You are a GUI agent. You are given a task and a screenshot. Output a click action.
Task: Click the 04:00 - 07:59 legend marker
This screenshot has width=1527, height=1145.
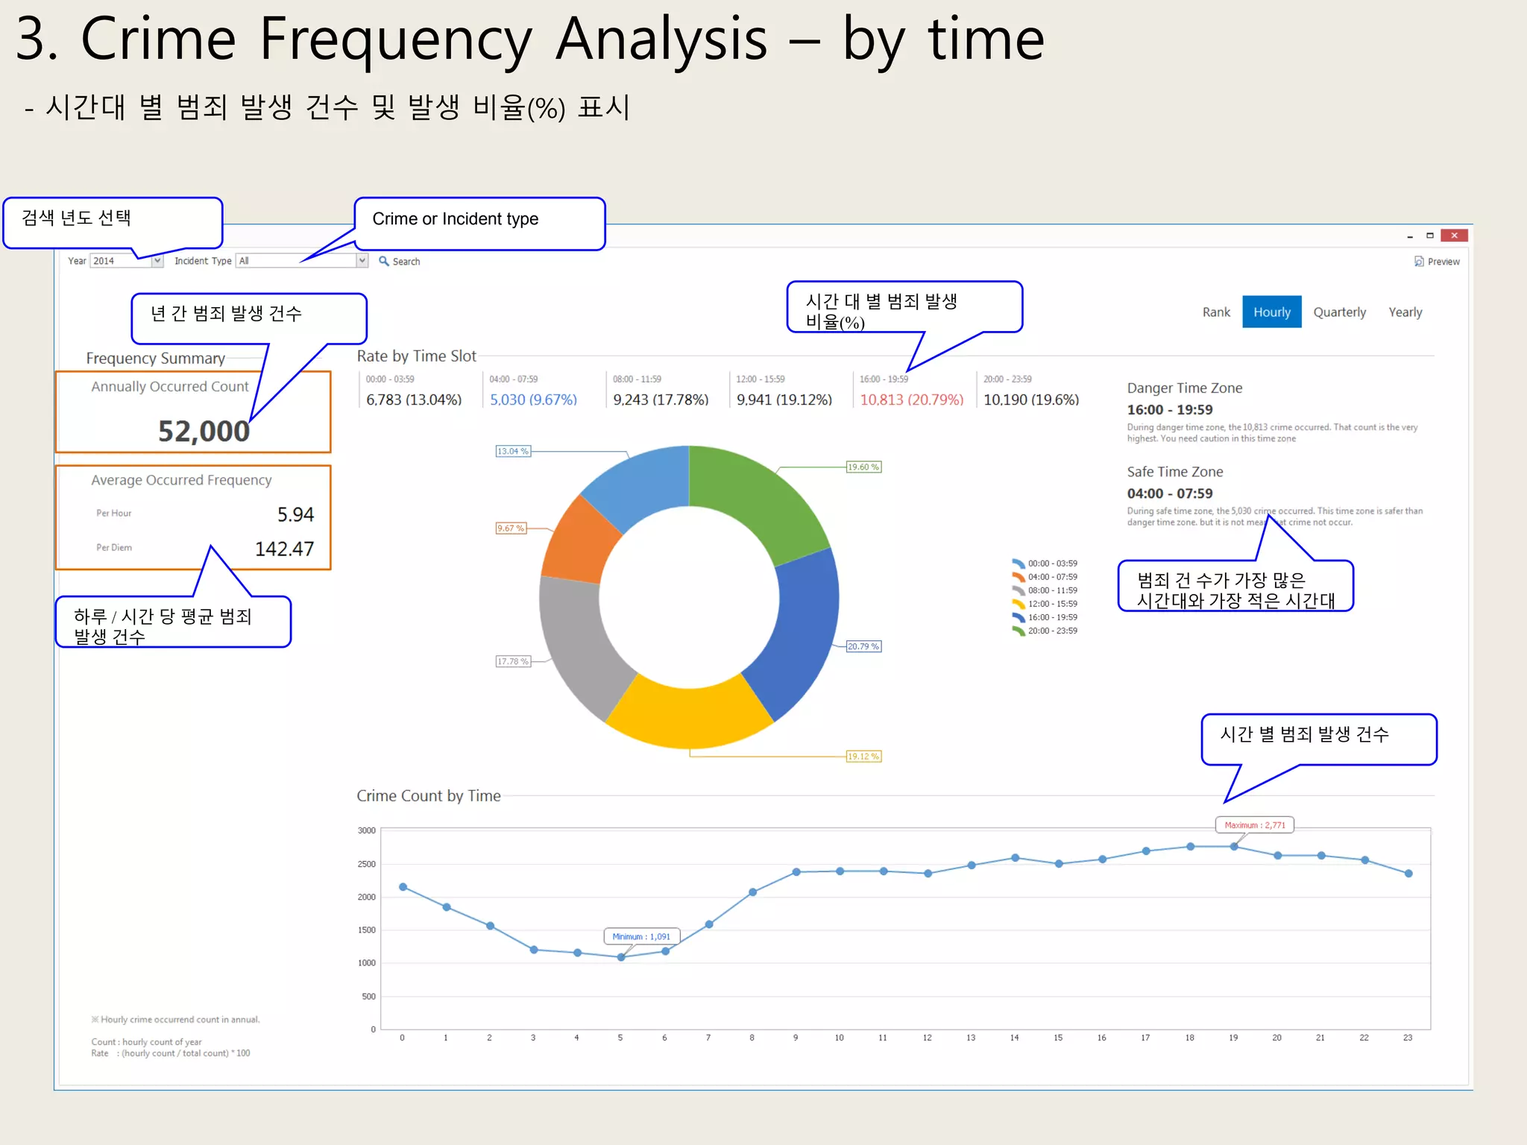[1018, 577]
